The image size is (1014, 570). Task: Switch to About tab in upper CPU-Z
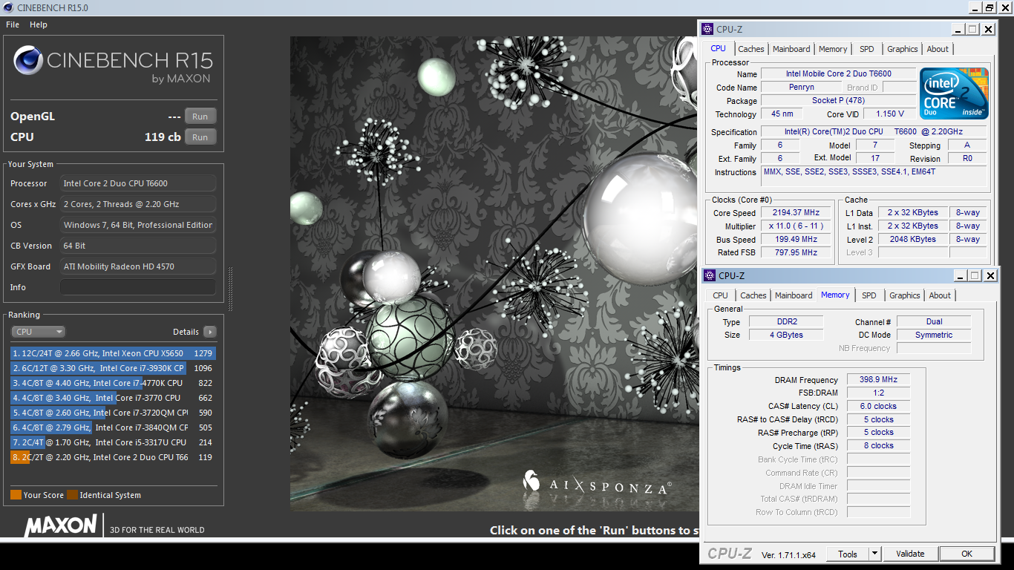pyautogui.click(x=938, y=49)
